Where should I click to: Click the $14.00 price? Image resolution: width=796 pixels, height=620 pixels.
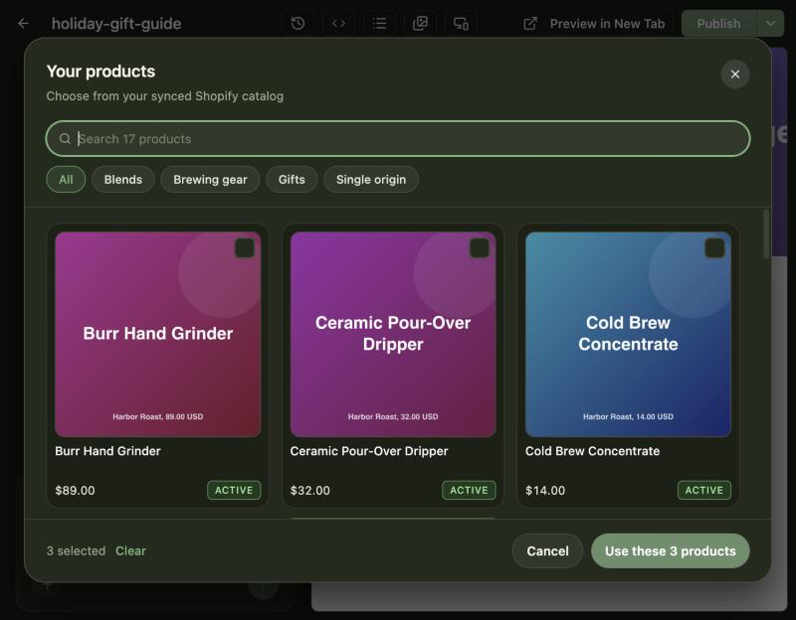point(544,490)
